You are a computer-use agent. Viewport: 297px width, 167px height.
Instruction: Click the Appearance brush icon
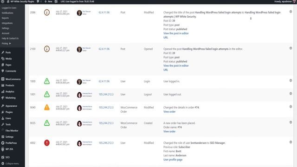click(x=3, y=106)
